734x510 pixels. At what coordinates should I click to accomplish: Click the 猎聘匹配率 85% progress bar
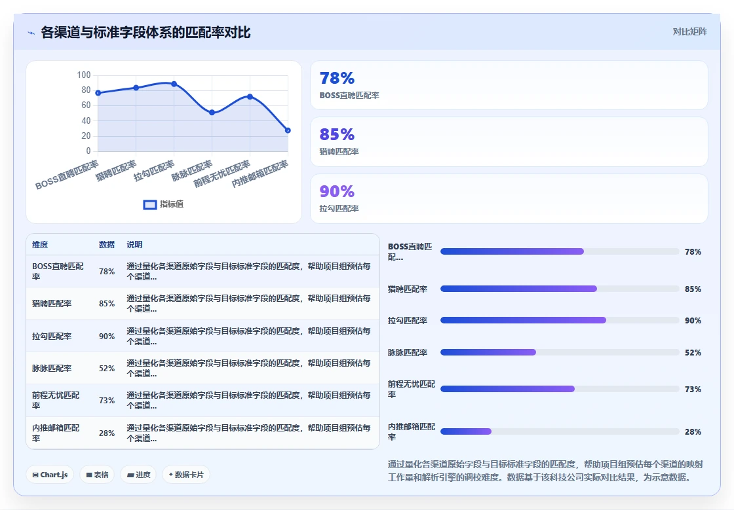point(560,289)
